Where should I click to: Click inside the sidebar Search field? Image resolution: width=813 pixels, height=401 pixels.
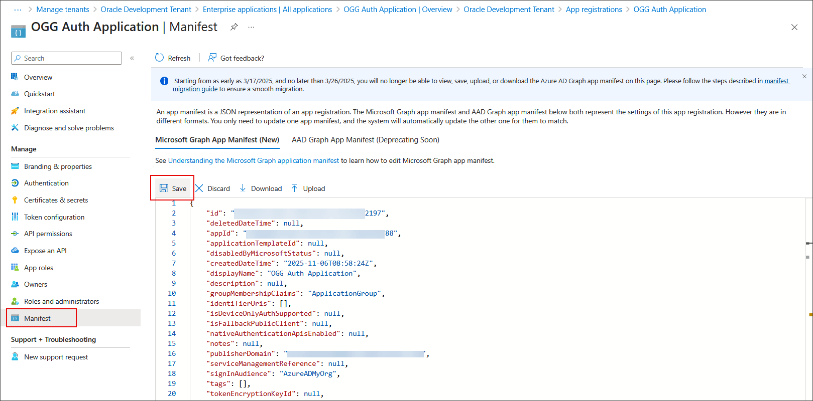[66, 58]
